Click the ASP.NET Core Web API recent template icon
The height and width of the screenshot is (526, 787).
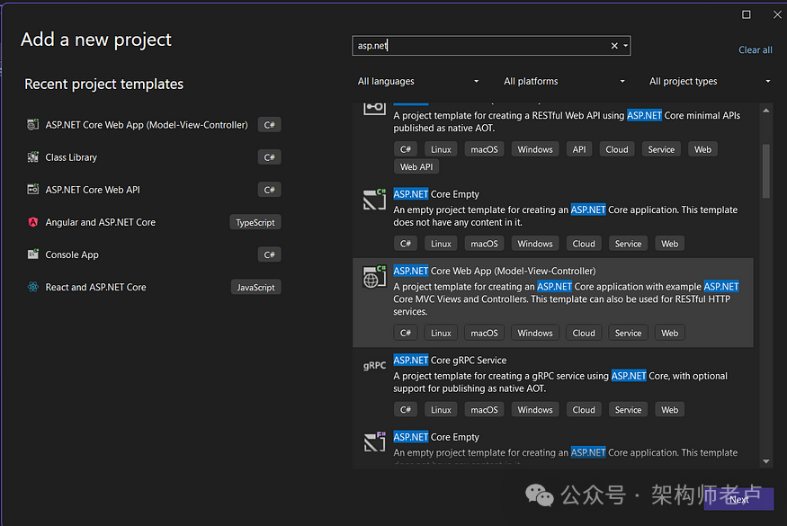point(32,190)
